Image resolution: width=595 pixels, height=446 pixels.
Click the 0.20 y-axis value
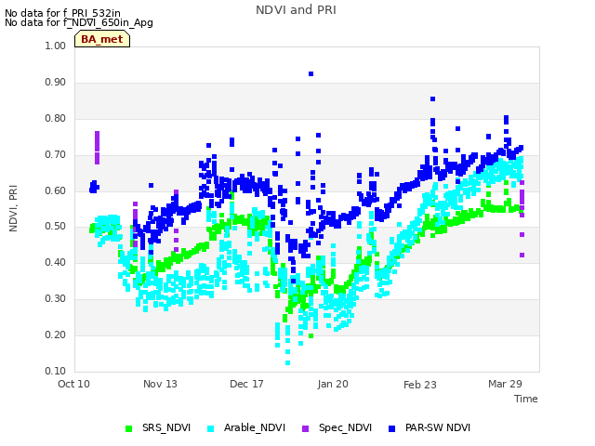tap(56, 334)
